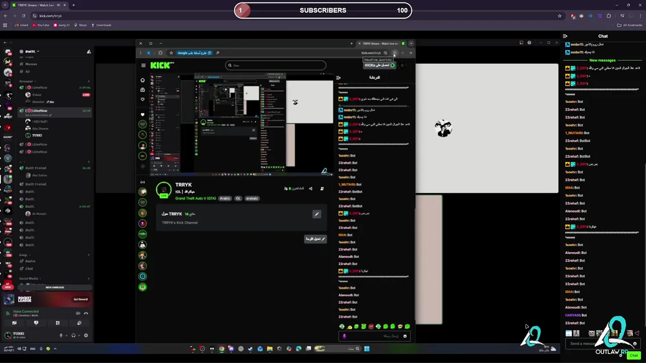Click the Arabic tag under TRRYK
The image size is (646, 363).
point(225,199)
